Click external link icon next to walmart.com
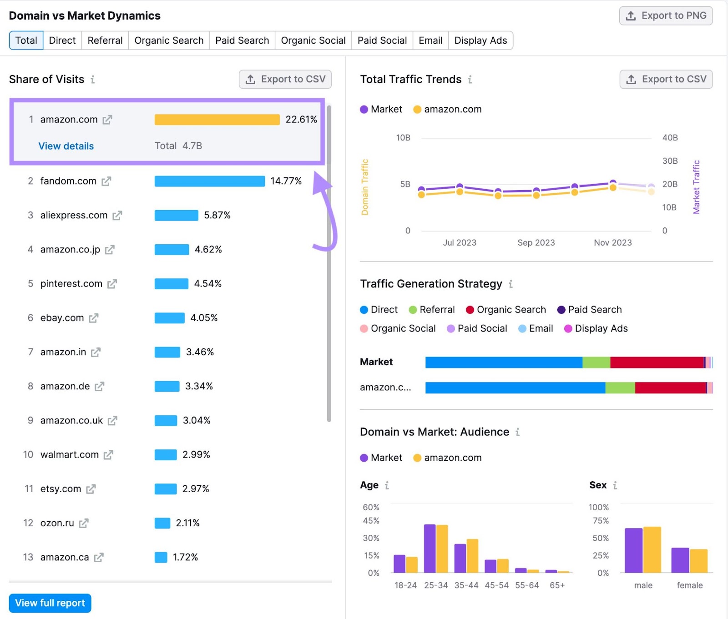 [108, 455]
